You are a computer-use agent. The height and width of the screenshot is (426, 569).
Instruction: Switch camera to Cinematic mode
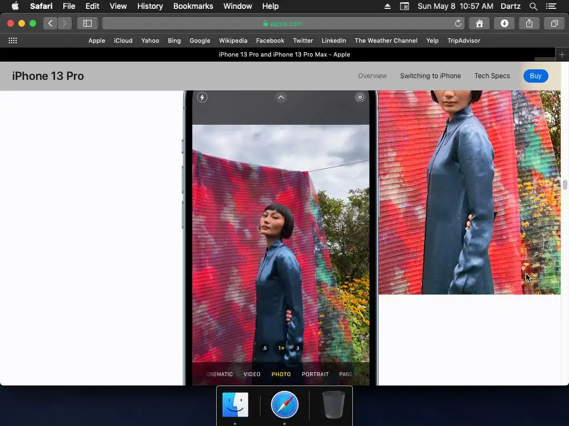pos(219,374)
